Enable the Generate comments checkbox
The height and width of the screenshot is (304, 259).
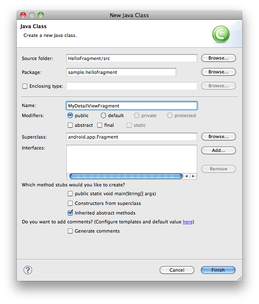[x=70, y=231]
